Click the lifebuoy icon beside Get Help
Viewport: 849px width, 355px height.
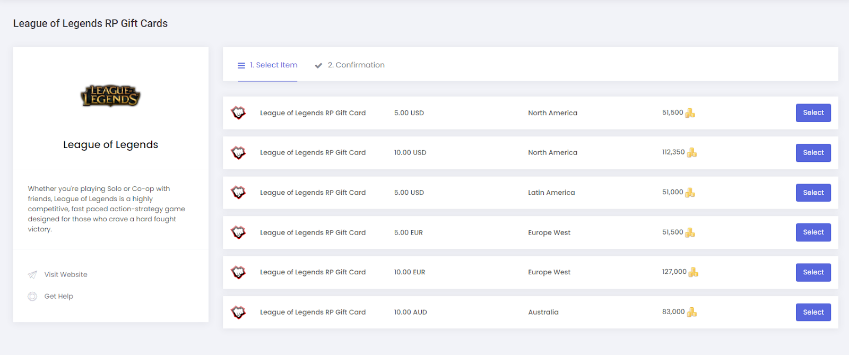click(32, 296)
